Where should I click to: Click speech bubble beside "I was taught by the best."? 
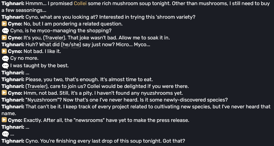coord(5,66)
